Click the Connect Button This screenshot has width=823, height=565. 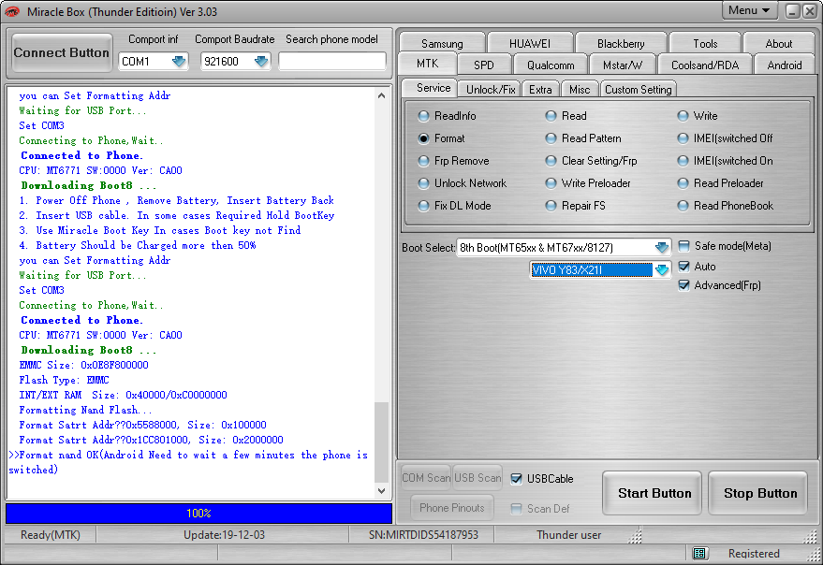click(x=62, y=52)
